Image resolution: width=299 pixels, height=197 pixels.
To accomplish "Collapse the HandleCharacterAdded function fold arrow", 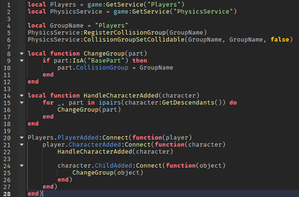I will click(22, 96).
